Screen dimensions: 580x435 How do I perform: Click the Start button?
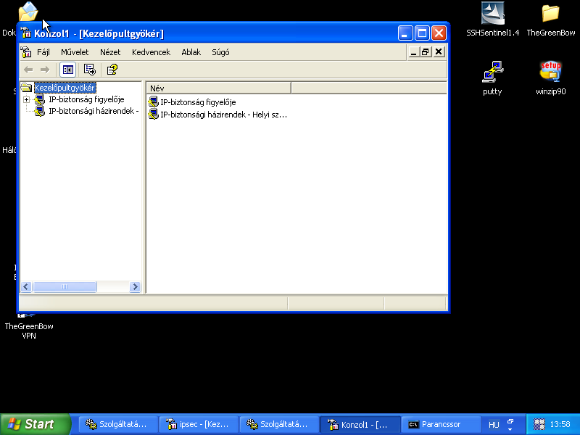click(35, 424)
